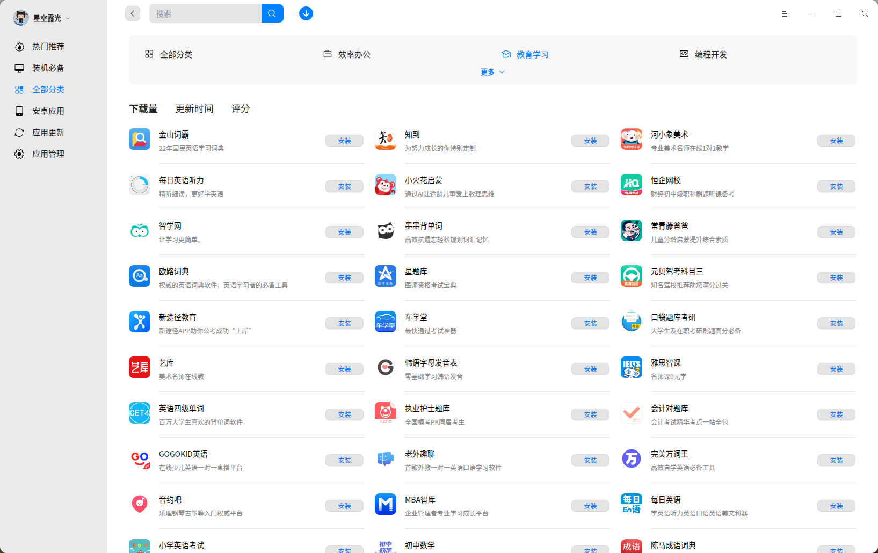The image size is (878, 553).
Task: Open the 智学网 app icon
Action: [x=140, y=230]
